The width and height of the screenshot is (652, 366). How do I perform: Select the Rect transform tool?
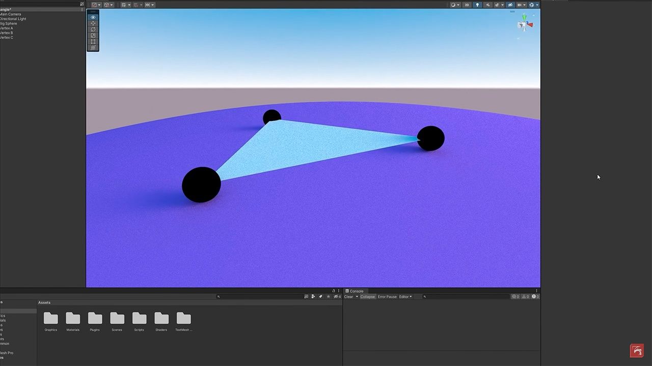(x=93, y=42)
